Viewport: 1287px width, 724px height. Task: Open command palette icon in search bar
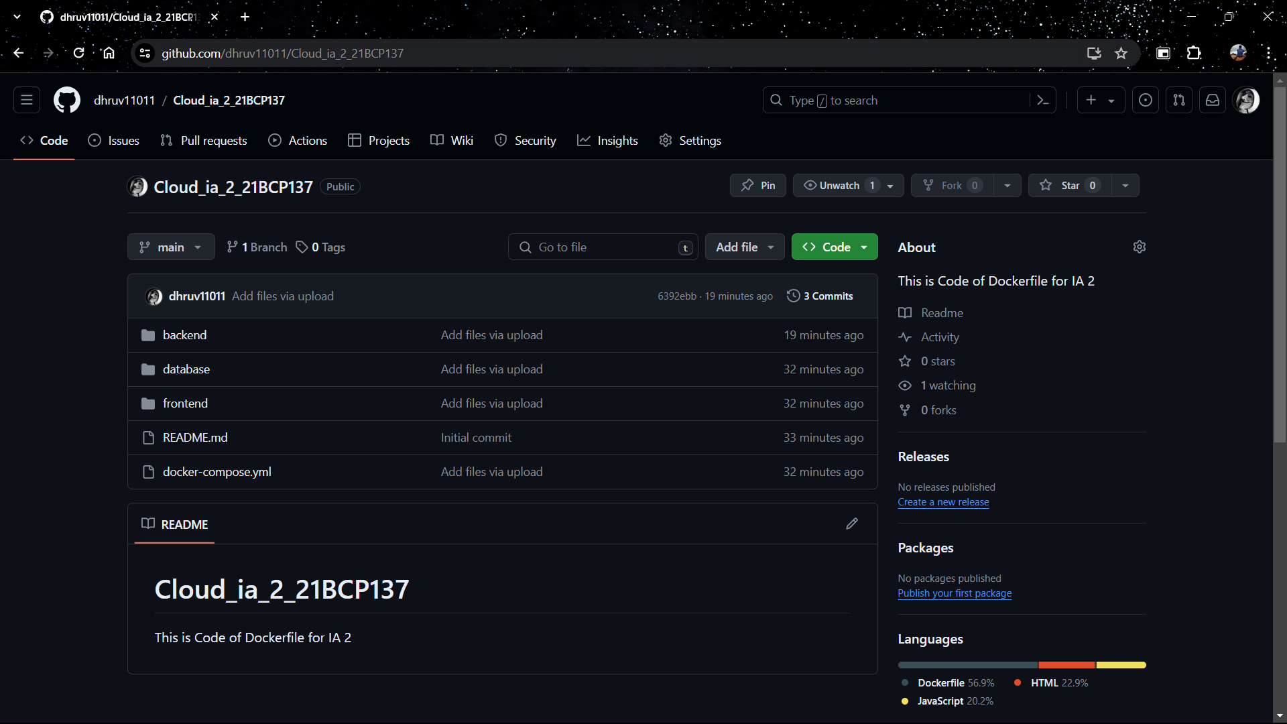(x=1042, y=101)
